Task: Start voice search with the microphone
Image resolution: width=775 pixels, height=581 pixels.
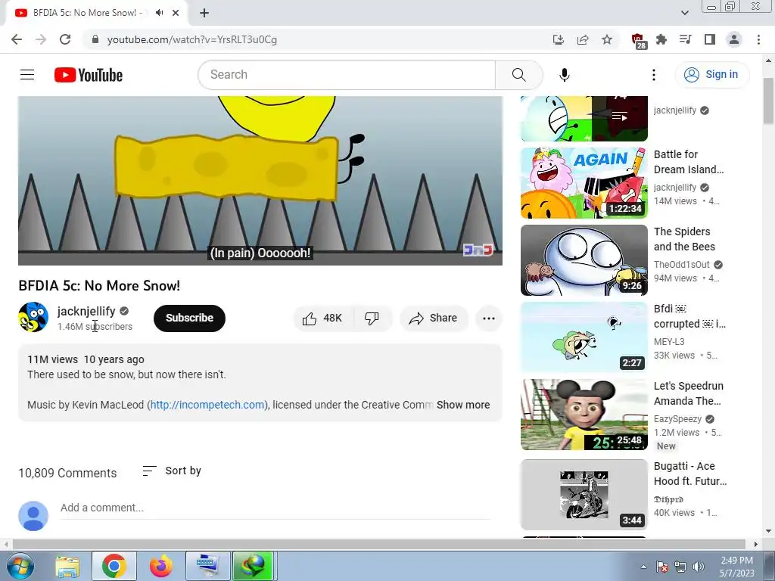Action: coord(565,75)
